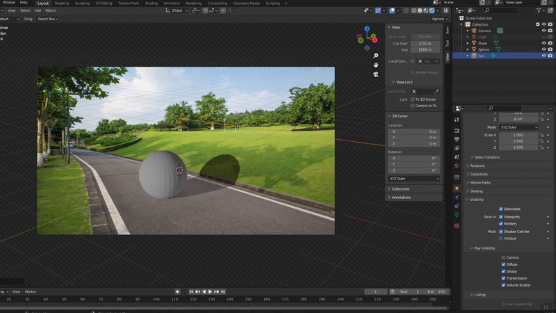Image resolution: width=556 pixels, height=313 pixels.
Task: Expand the Delta Transform panel
Action: [488, 157]
